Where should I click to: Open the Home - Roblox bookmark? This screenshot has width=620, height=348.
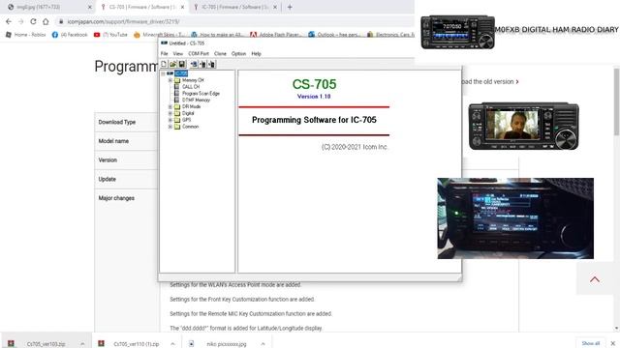pyautogui.click(x=26, y=35)
